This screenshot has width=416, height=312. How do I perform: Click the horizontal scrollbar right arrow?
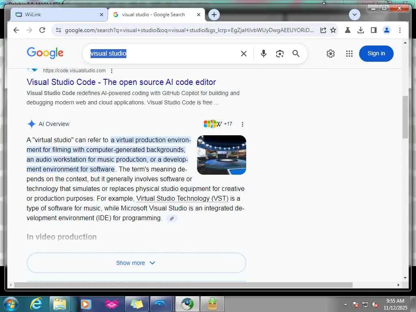(x=398, y=285)
